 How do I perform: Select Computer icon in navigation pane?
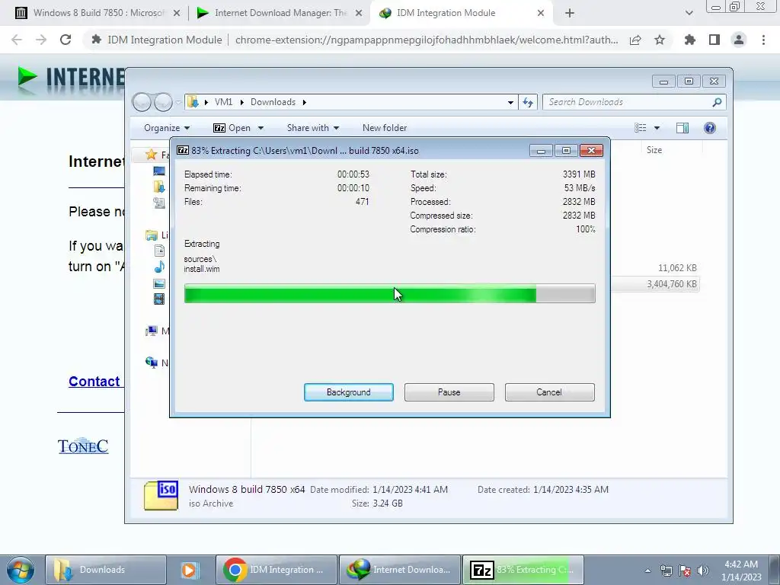[x=152, y=331]
